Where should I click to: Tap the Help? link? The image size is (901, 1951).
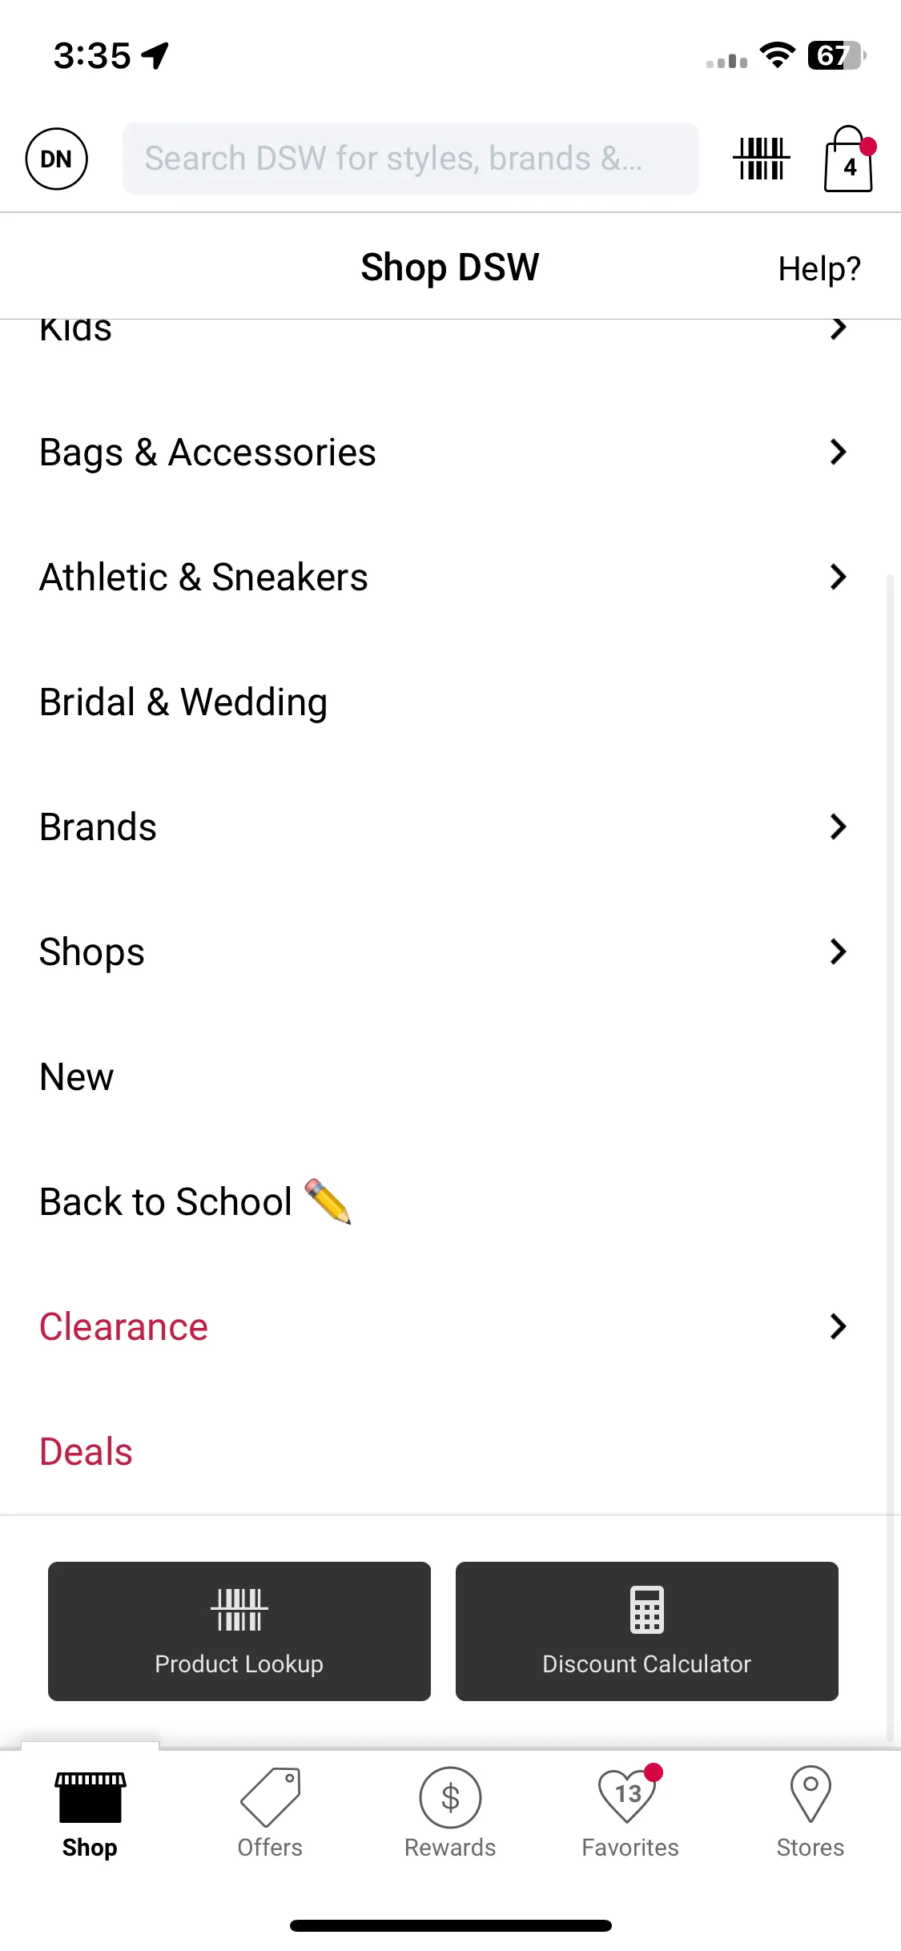[x=819, y=269]
